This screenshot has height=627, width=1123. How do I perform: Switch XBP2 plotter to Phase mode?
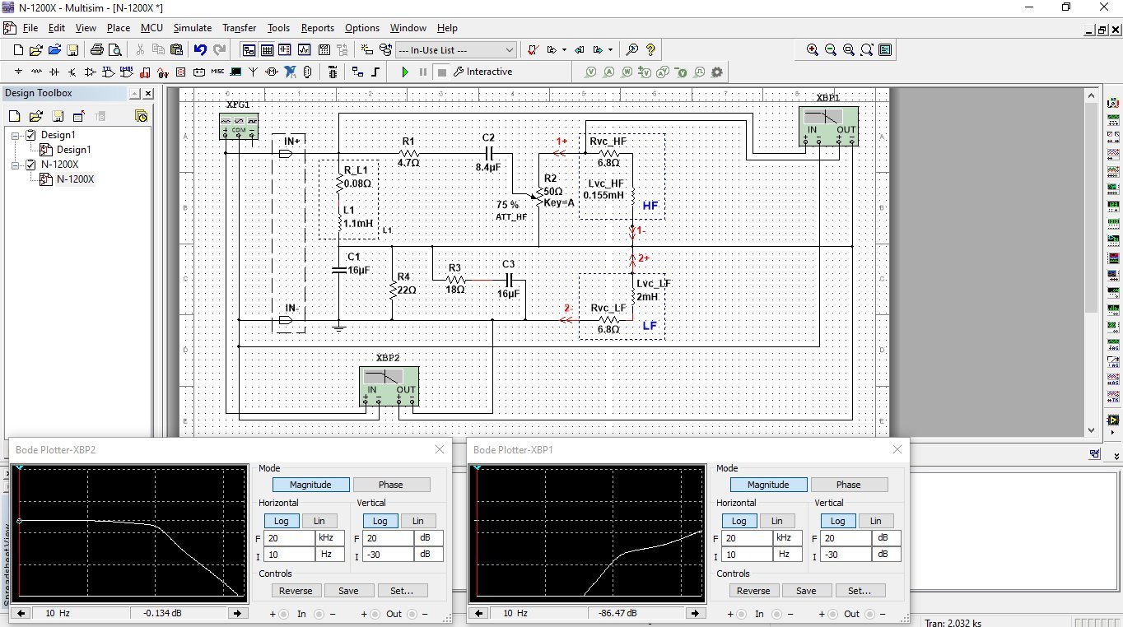pos(392,485)
